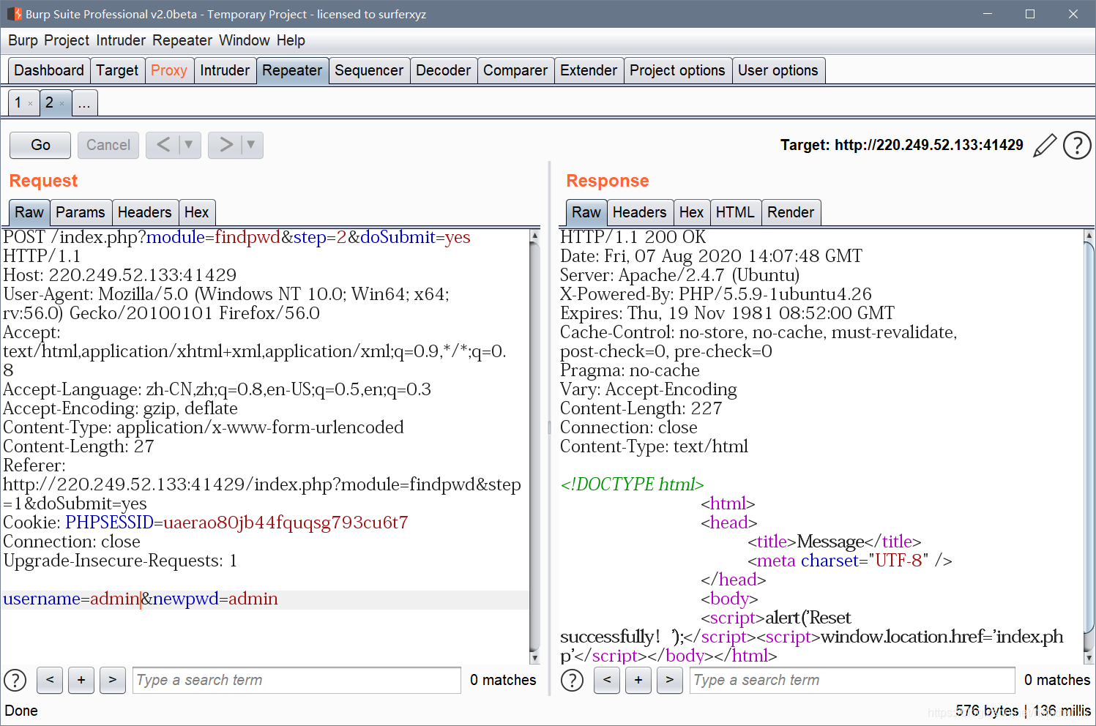Screen dimensions: 1096x726
Task: Show the response HTML view
Action: pyautogui.click(x=735, y=212)
